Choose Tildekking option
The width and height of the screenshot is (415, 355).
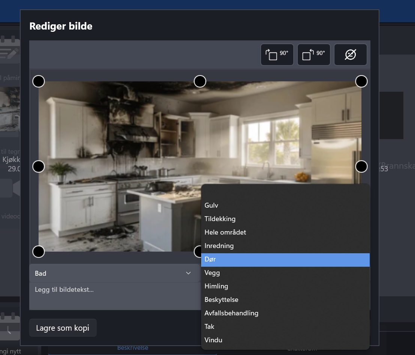click(x=285, y=219)
